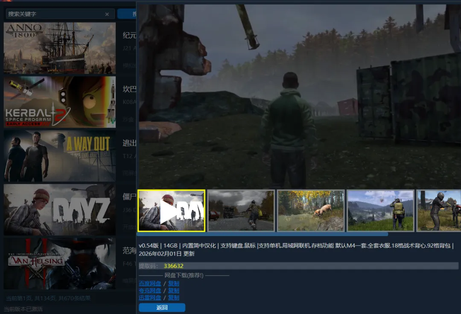This screenshot has width=461, height=314.
Task: Open the 迅雷网盘 download link
Action: pyautogui.click(x=150, y=297)
